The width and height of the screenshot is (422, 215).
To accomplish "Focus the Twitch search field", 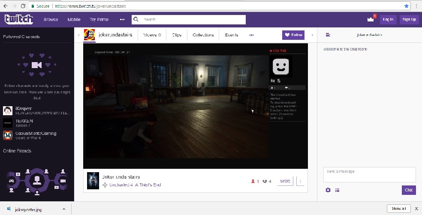I will tap(189, 19).
